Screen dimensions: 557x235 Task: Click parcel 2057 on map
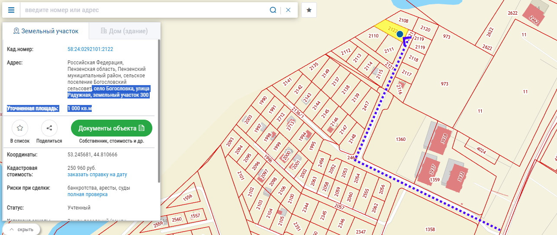[339, 207]
